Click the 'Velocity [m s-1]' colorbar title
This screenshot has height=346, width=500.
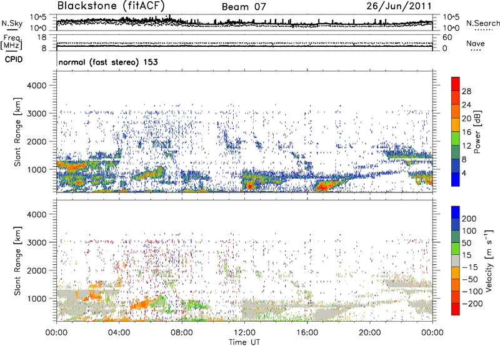coord(489,260)
